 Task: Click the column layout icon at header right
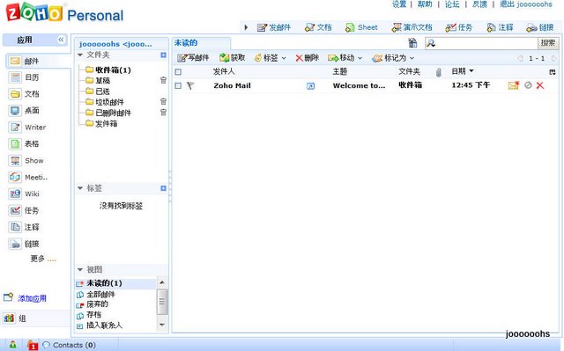553,72
